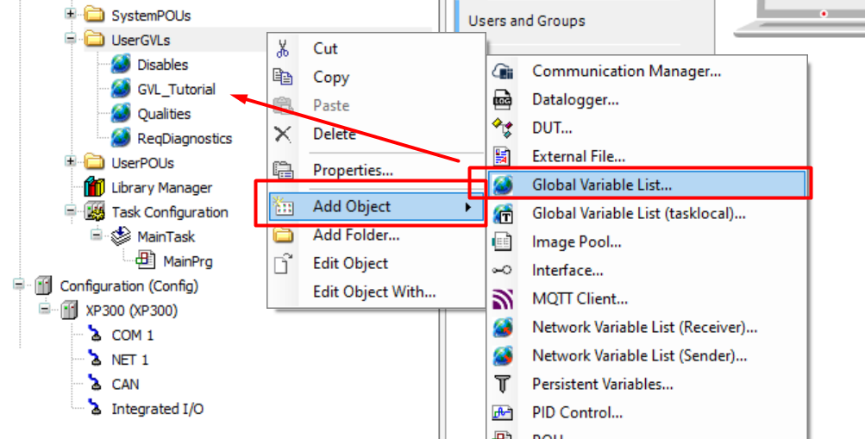Select the GVL_Tutorial tree item
Image resolution: width=865 pixels, height=439 pixels.
point(176,89)
